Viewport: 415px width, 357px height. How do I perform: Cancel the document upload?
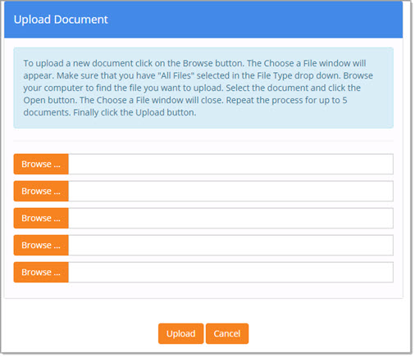coord(227,333)
